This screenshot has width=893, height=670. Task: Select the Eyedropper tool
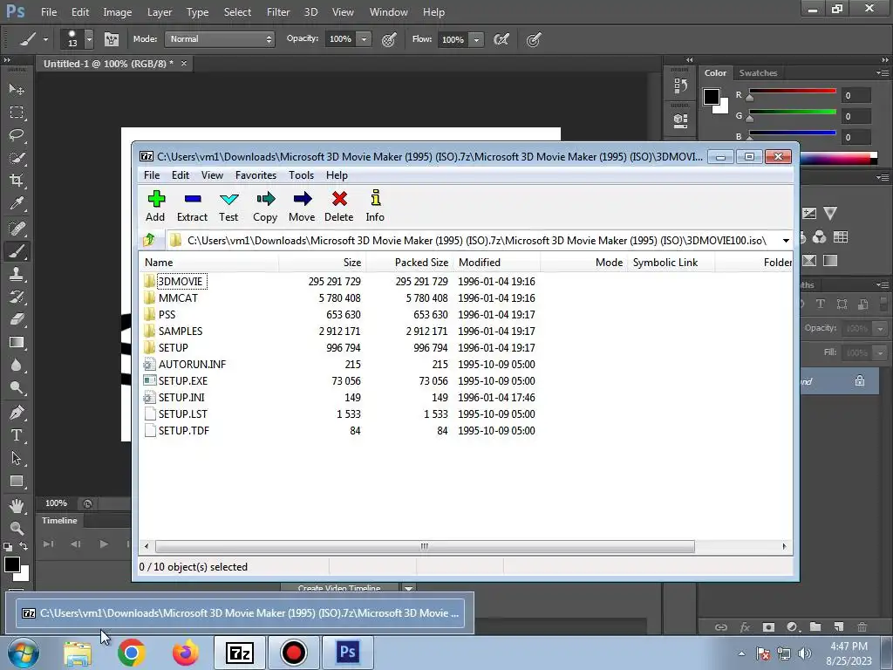tap(17, 203)
